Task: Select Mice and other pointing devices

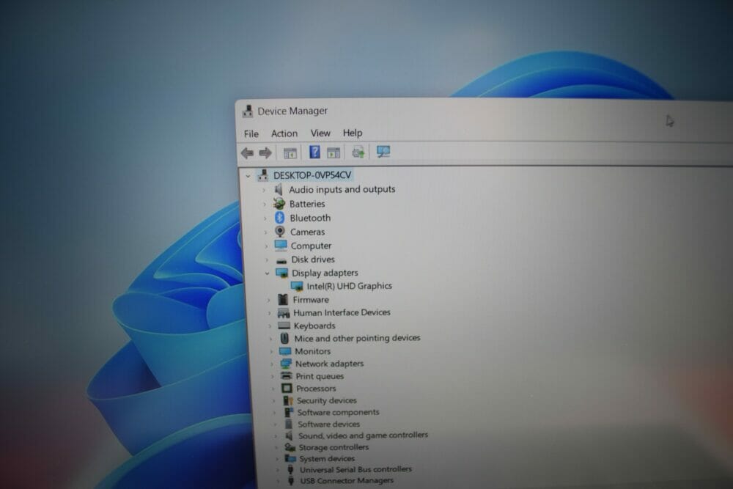Action: click(357, 338)
